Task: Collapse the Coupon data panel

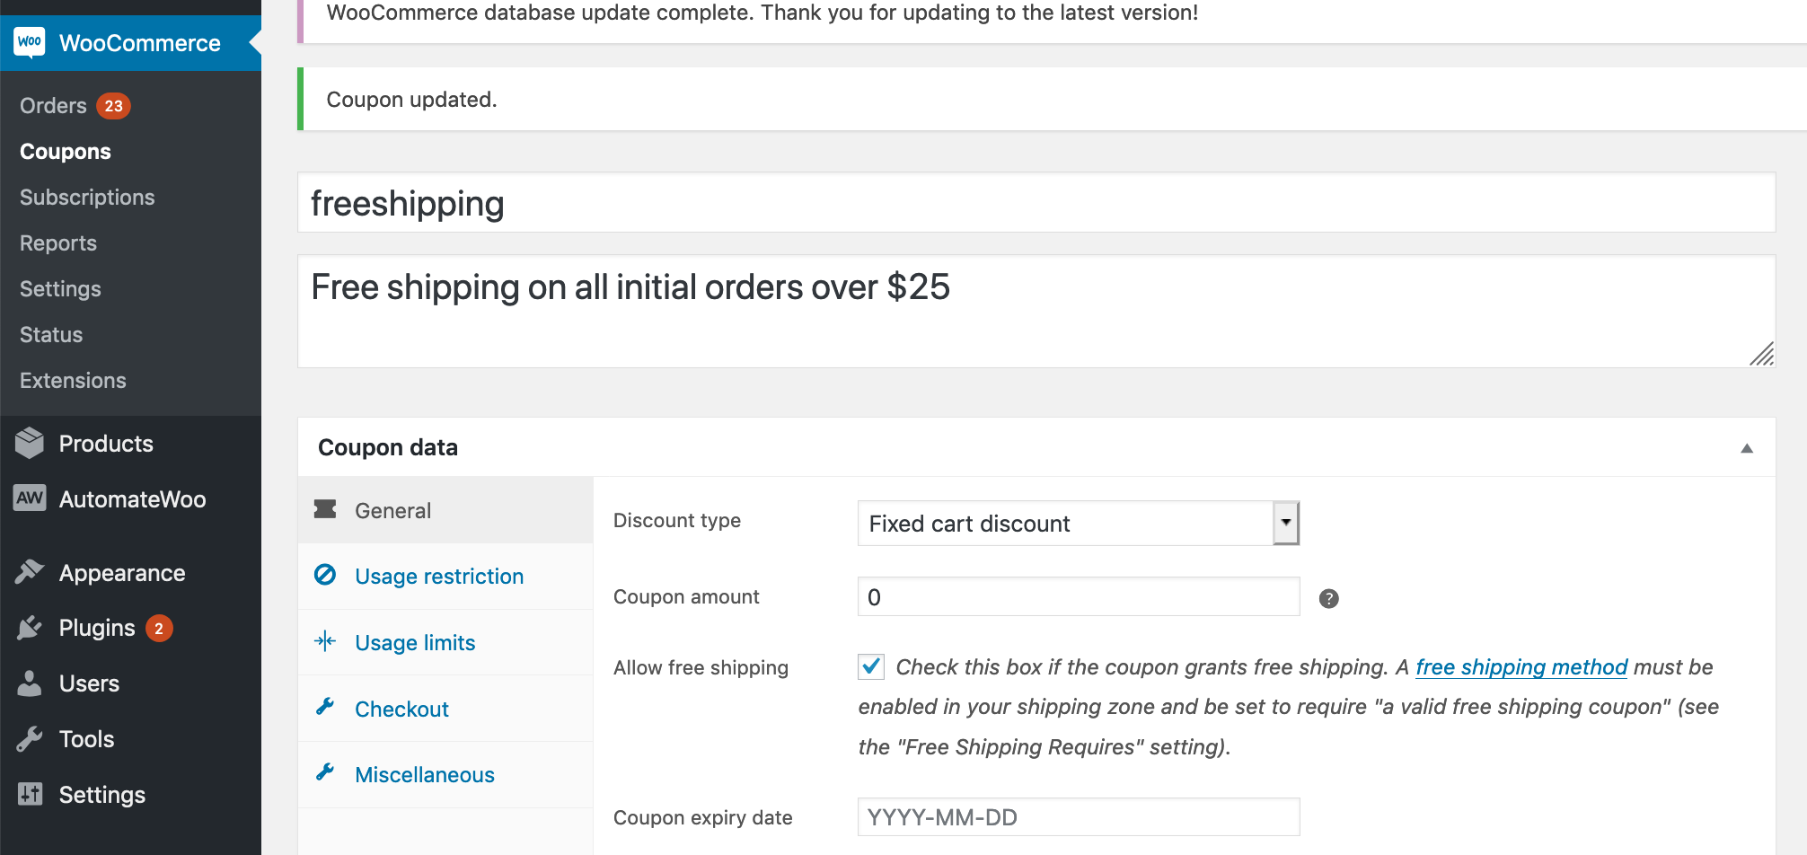Action: click(x=1746, y=448)
